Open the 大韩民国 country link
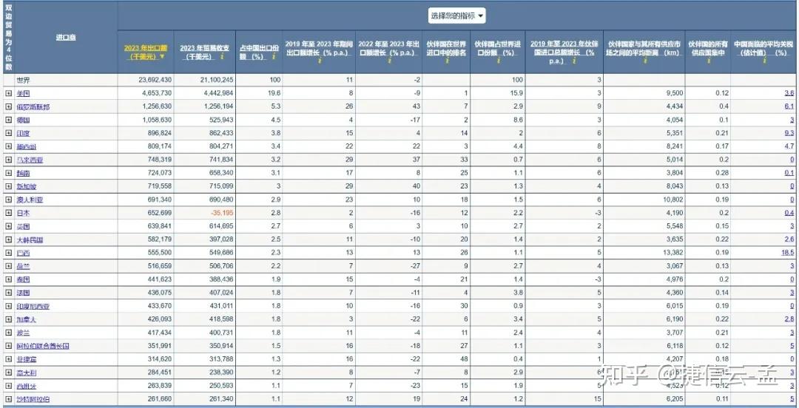799x408 pixels. (30, 239)
